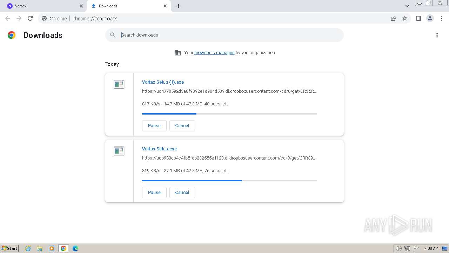Open the Downloads three-dot more actions menu
The height and width of the screenshot is (253, 449).
[x=437, y=35]
